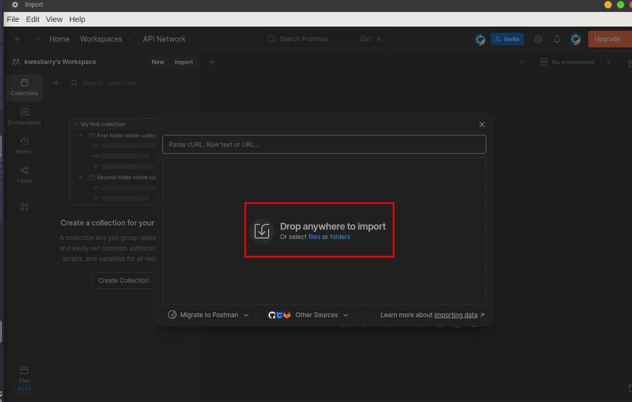This screenshot has width=632, height=402.
Task: Open the Migrate to Postman dropdown
Action: coord(208,315)
